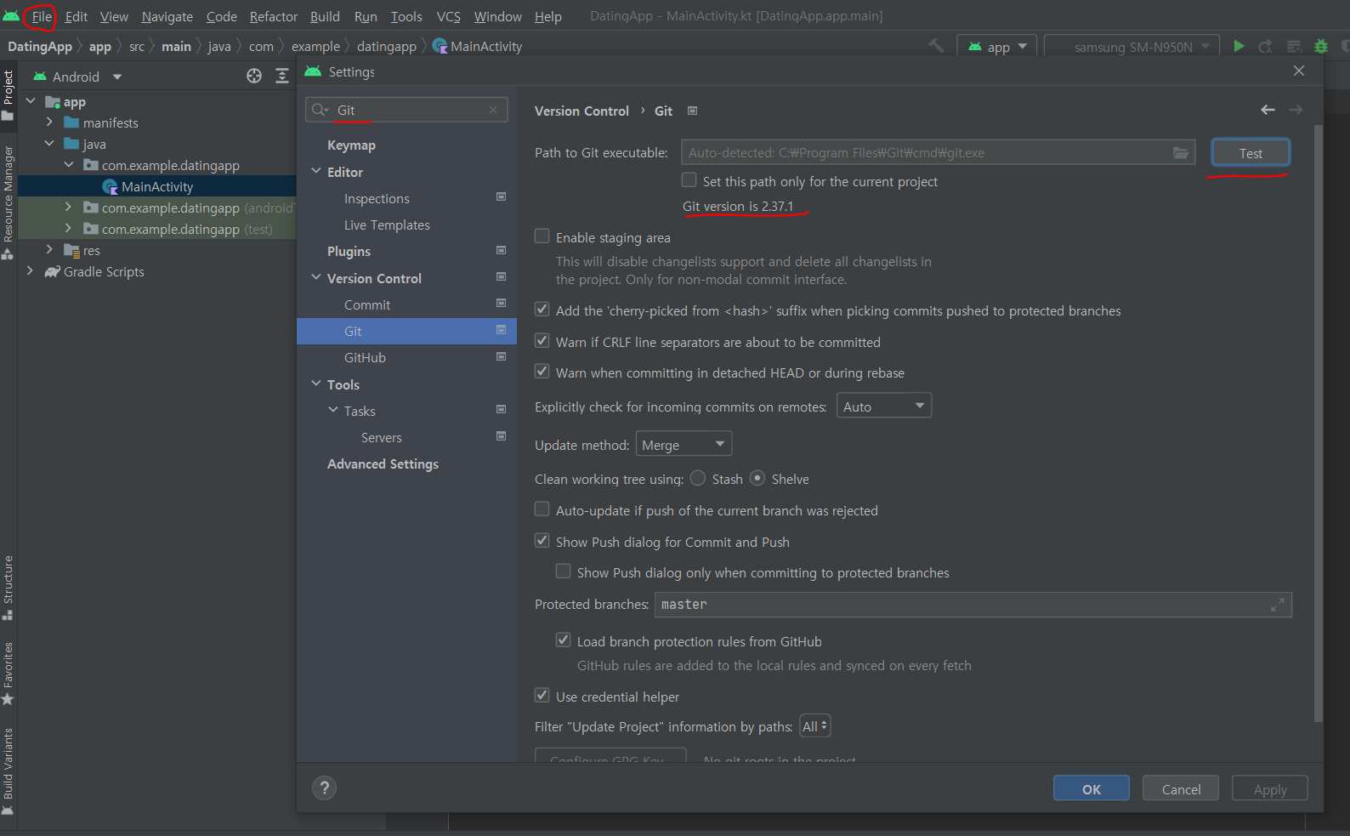Click the Android Studio logo icon in menu bar
The height and width of the screenshot is (836, 1350).
click(x=11, y=16)
